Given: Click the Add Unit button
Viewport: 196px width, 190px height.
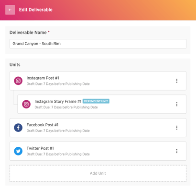Looking at the screenshot, I should click(98, 173).
